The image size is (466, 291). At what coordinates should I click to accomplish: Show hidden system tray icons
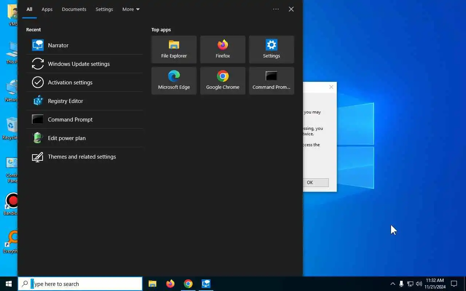[392, 284]
